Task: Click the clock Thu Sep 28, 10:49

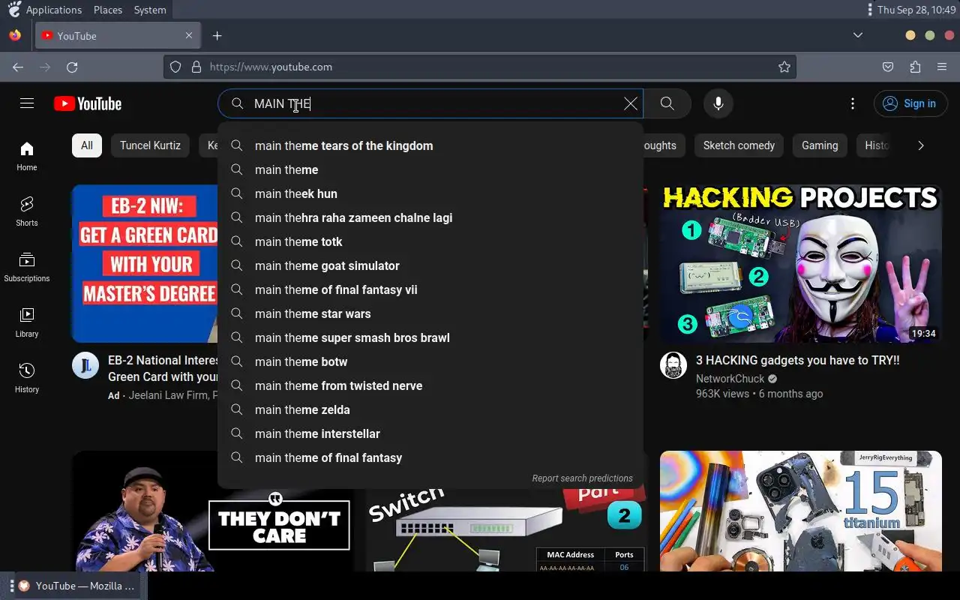Action: tap(916, 10)
